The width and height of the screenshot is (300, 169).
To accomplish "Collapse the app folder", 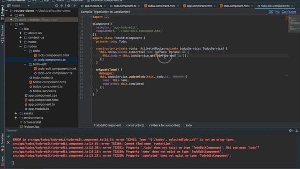I will tap(16, 29).
